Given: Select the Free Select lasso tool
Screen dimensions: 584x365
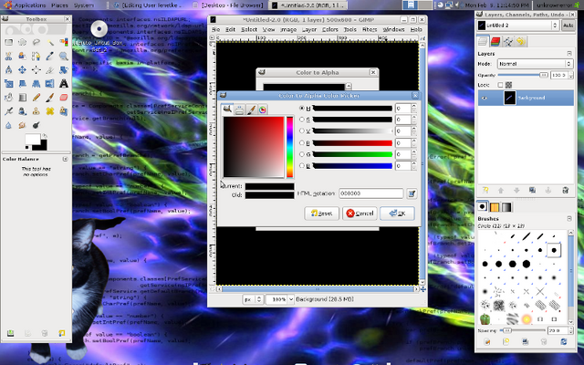Looking at the screenshot, I should [36, 42].
